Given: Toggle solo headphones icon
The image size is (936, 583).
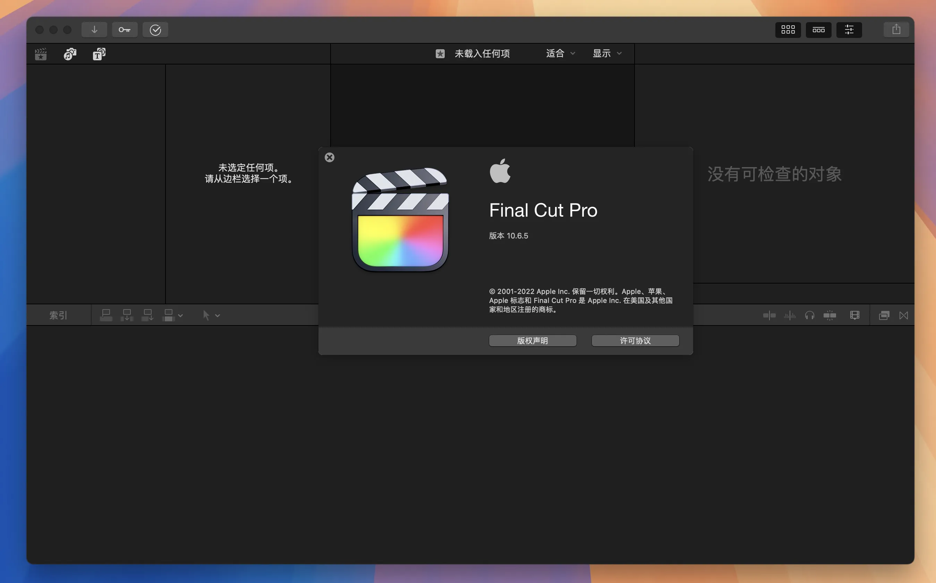Looking at the screenshot, I should [x=809, y=315].
